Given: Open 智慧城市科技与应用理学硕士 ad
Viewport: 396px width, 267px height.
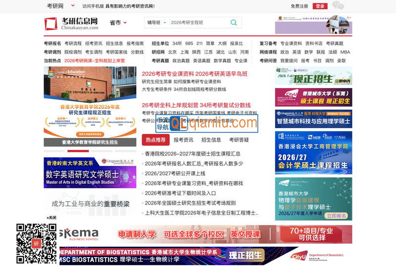Looking at the screenshot, I should 313,119.
